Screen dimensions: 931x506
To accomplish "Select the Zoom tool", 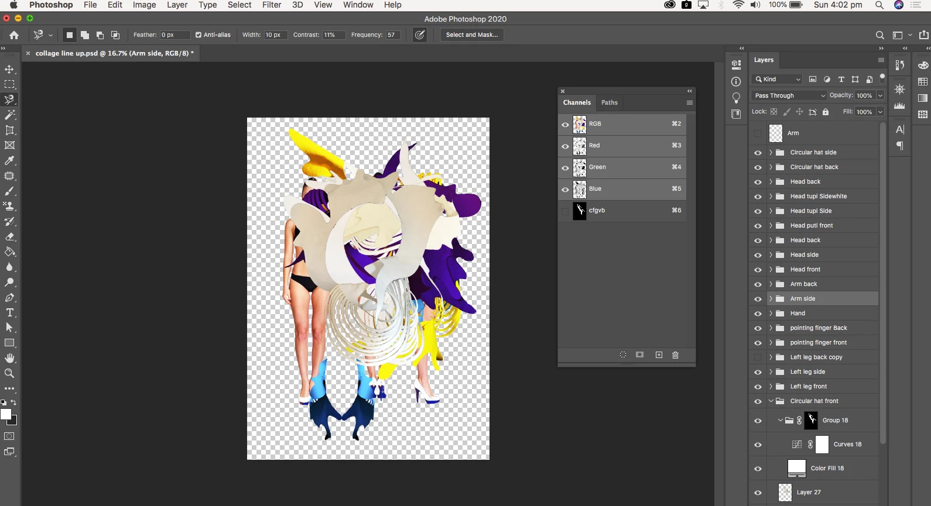I will point(9,373).
